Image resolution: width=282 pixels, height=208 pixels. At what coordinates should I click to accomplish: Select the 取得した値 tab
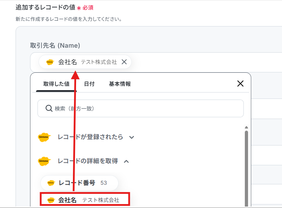[x=56, y=84]
